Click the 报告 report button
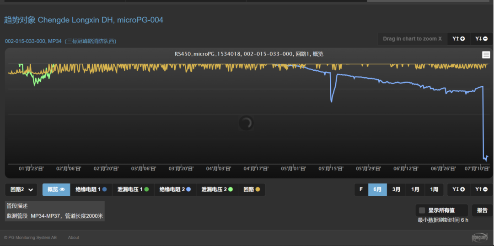Viewport: 494px width, 246px height. click(x=482, y=210)
